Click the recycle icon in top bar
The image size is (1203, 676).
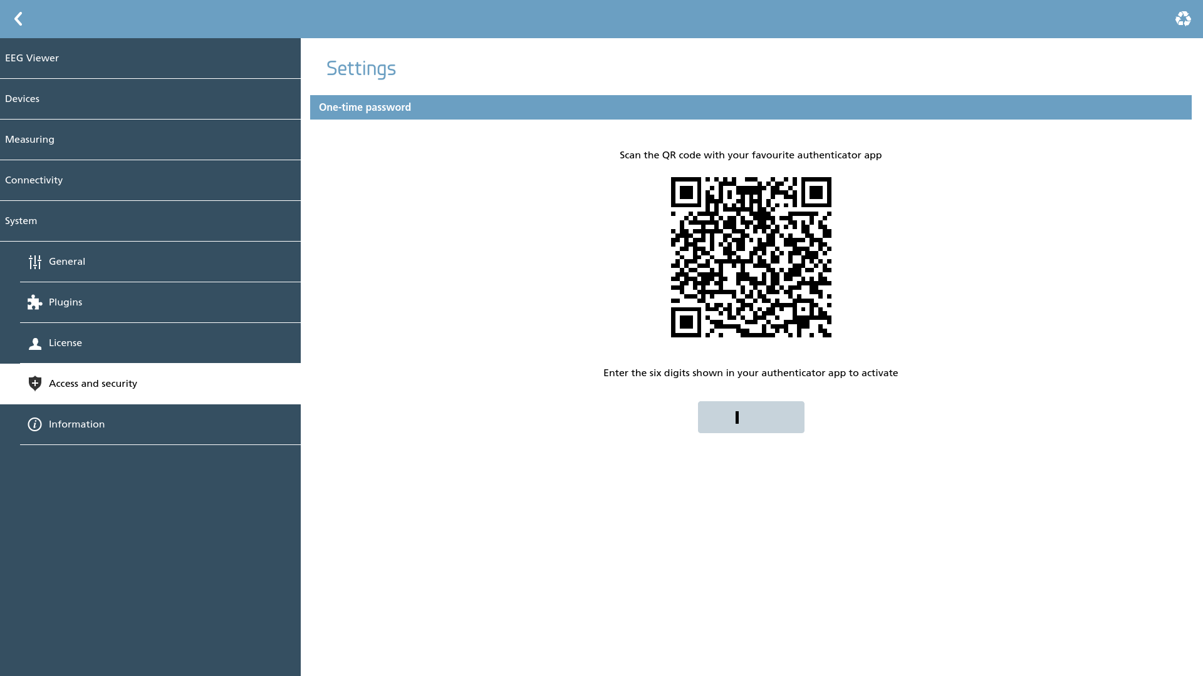(x=1183, y=19)
